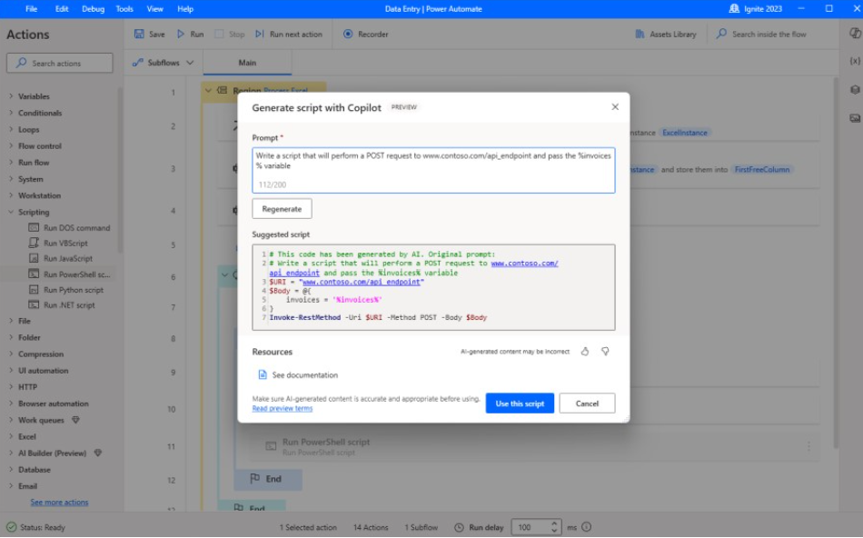Click the Ignite 2023 account icon

click(x=734, y=9)
